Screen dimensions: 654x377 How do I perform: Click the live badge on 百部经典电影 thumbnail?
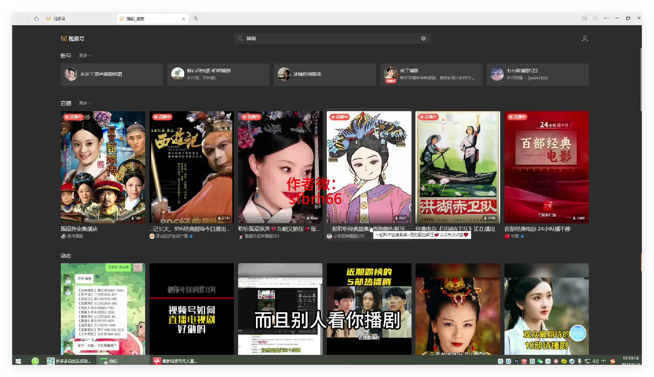pyautogui.click(x=517, y=117)
